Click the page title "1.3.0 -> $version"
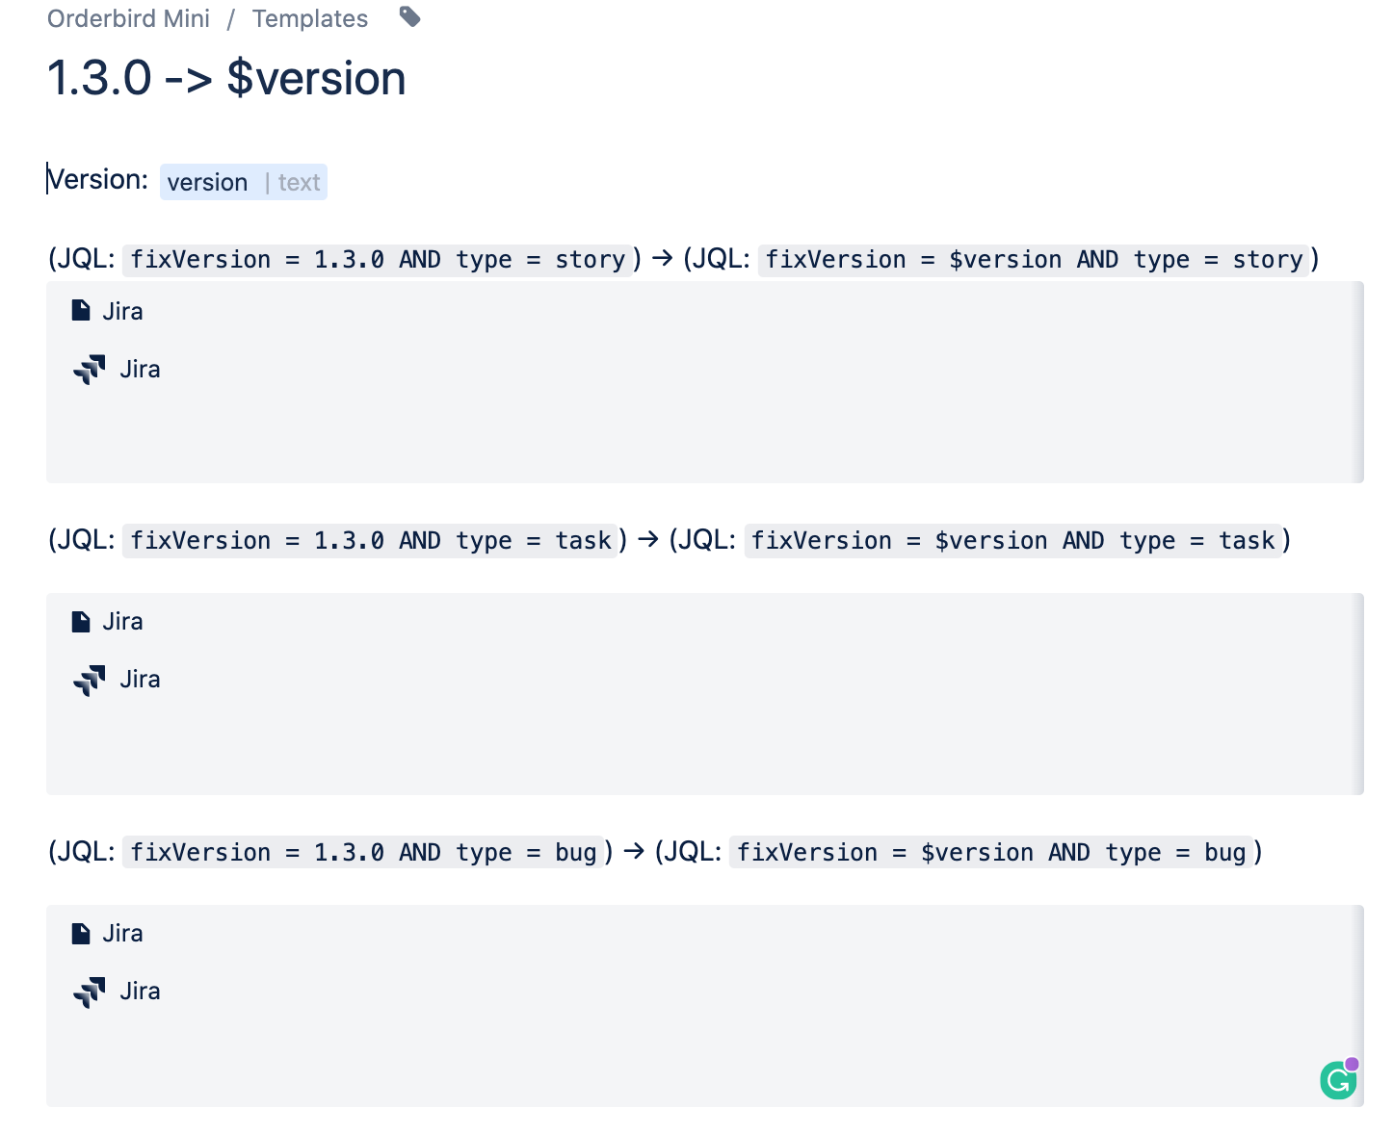This screenshot has height=1134, width=1393. click(226, 78)
